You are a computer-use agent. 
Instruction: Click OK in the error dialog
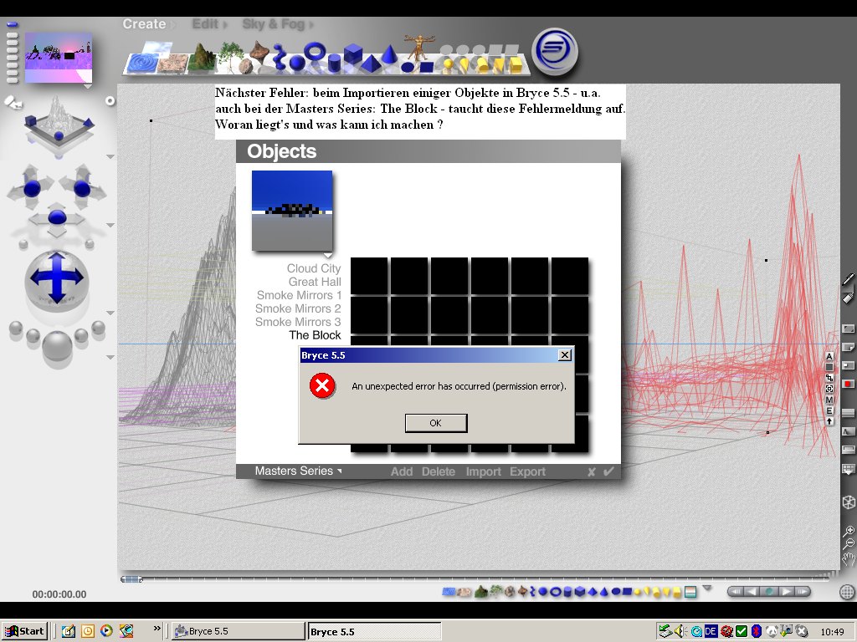435,423
